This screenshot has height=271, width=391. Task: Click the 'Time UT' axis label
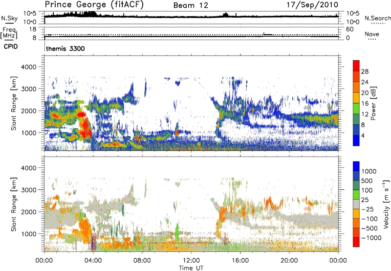[191, 268]
